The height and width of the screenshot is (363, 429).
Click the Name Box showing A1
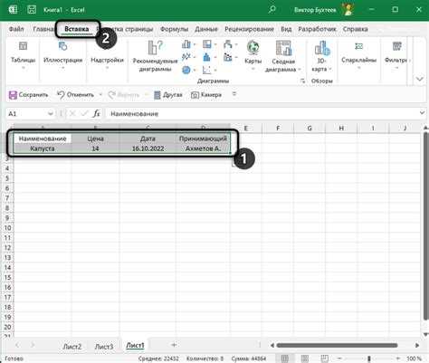(26, 114)
